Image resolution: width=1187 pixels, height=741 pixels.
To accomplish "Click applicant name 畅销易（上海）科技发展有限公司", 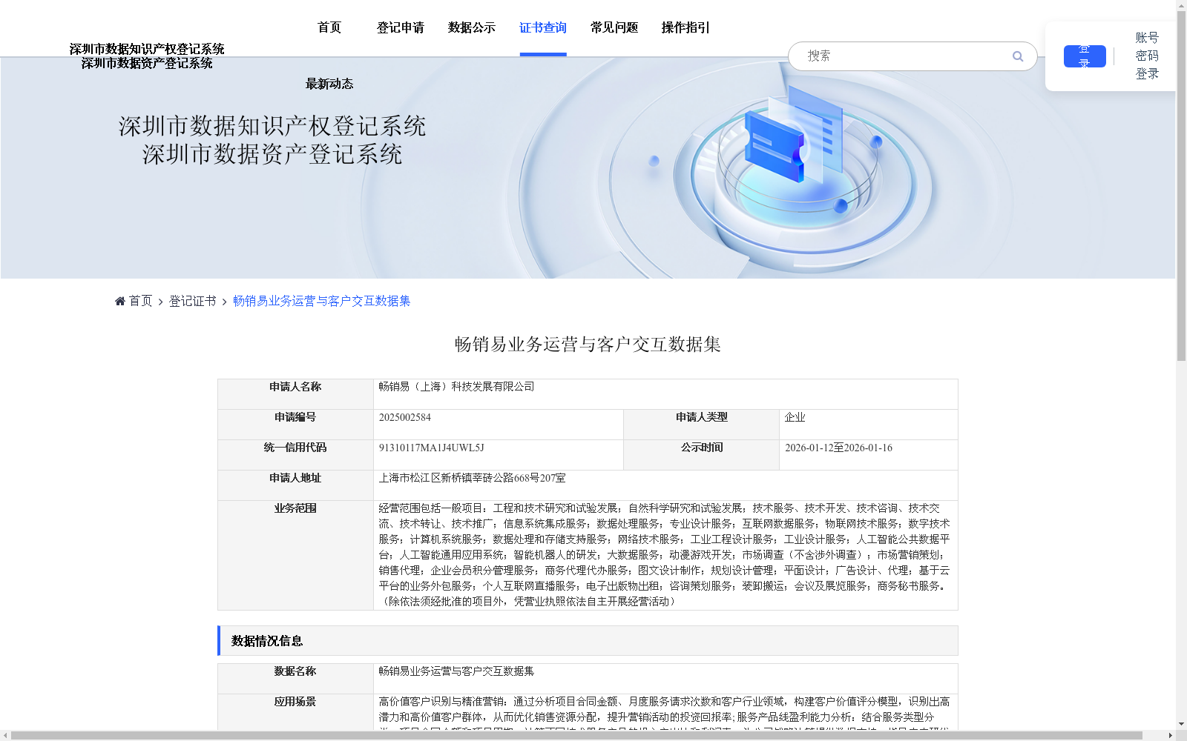I will point(456,387).
